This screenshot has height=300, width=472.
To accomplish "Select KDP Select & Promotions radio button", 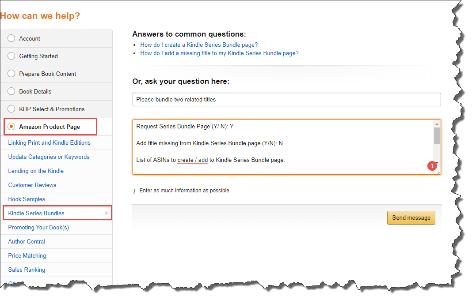I will coord(11,109).
